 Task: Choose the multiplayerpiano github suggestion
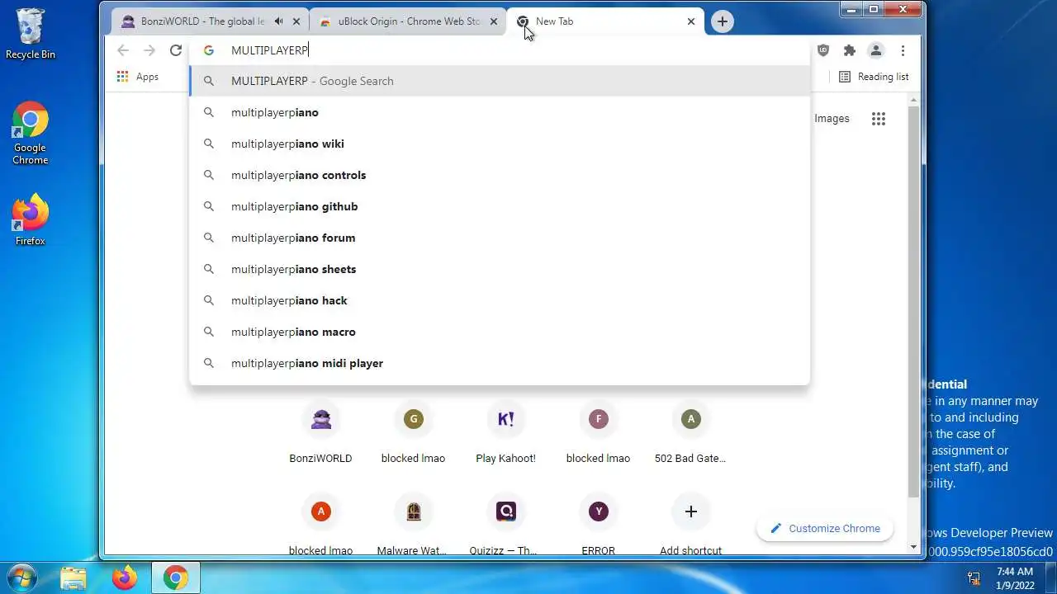[x=500, y=206]
